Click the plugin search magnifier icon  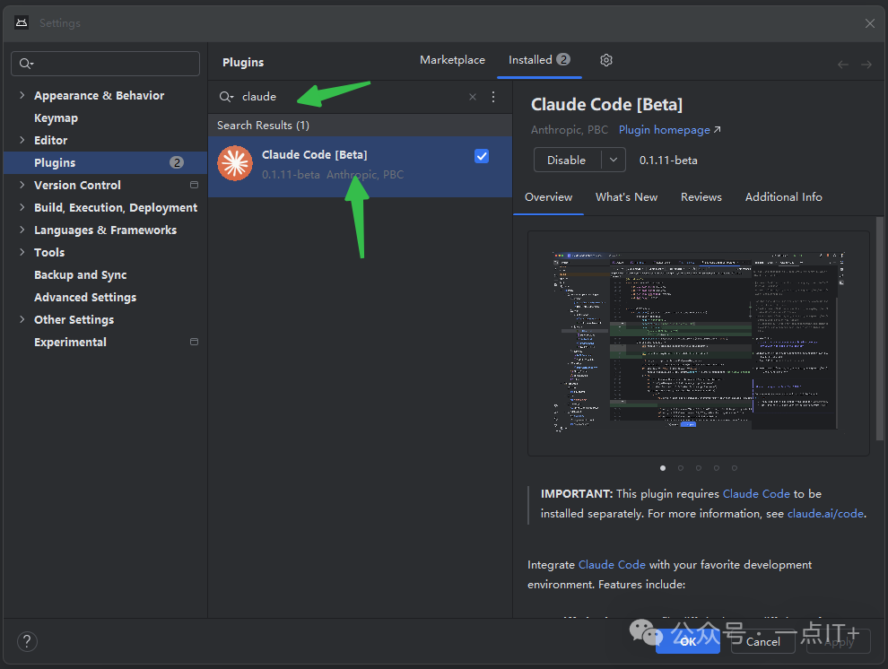(226, 97)
